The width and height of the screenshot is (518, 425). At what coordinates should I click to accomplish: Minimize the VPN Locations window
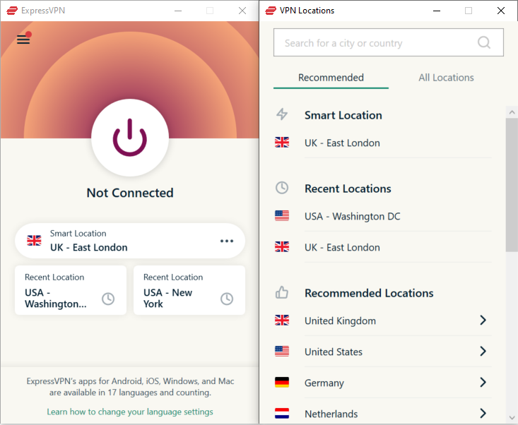(437, 11)
